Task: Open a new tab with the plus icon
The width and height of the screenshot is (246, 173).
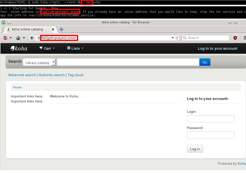Action: (x=61, y=29)
